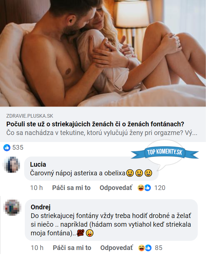
Task: Open Ondrej's blurred profile picture
Action: pyautogui.click(x=12, y=207)
